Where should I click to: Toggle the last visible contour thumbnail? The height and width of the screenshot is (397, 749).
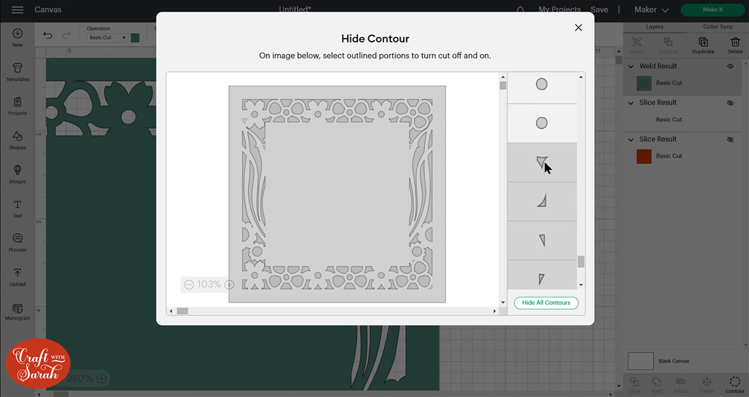pos(542,275)
